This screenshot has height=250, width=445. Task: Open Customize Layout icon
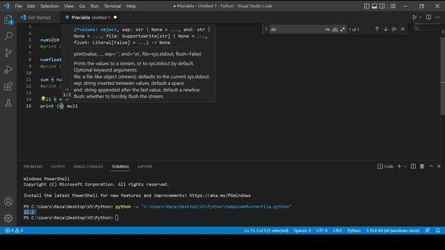click(x=393, y=6)
